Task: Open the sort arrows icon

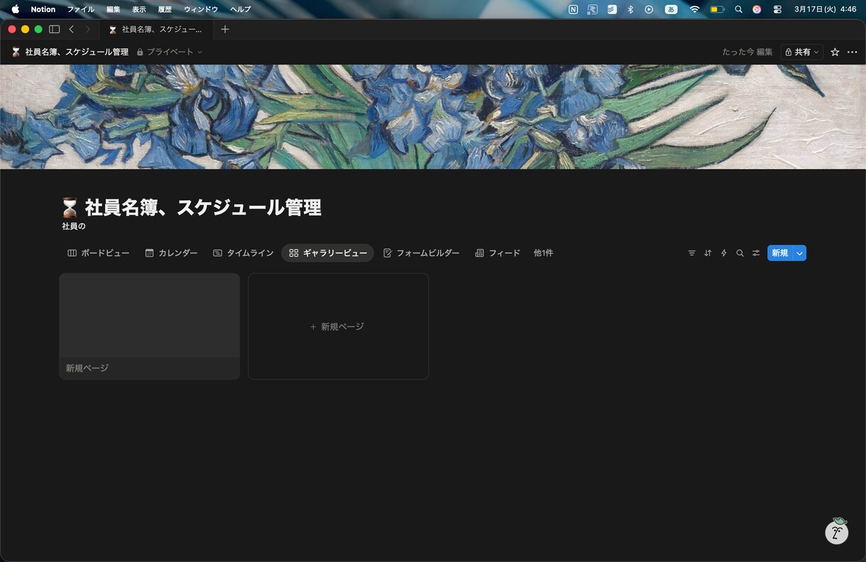Action: 708,253
